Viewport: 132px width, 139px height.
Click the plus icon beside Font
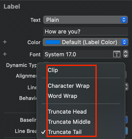click(x=5, y=54)
